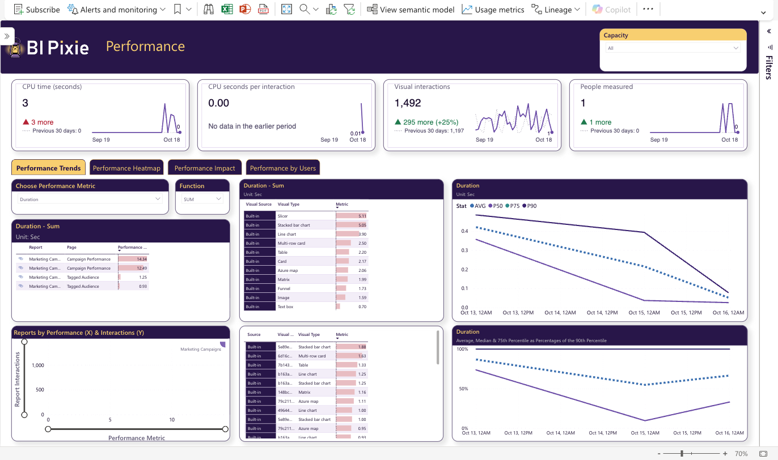Click the P90 legend item

[x=530, y=206]
